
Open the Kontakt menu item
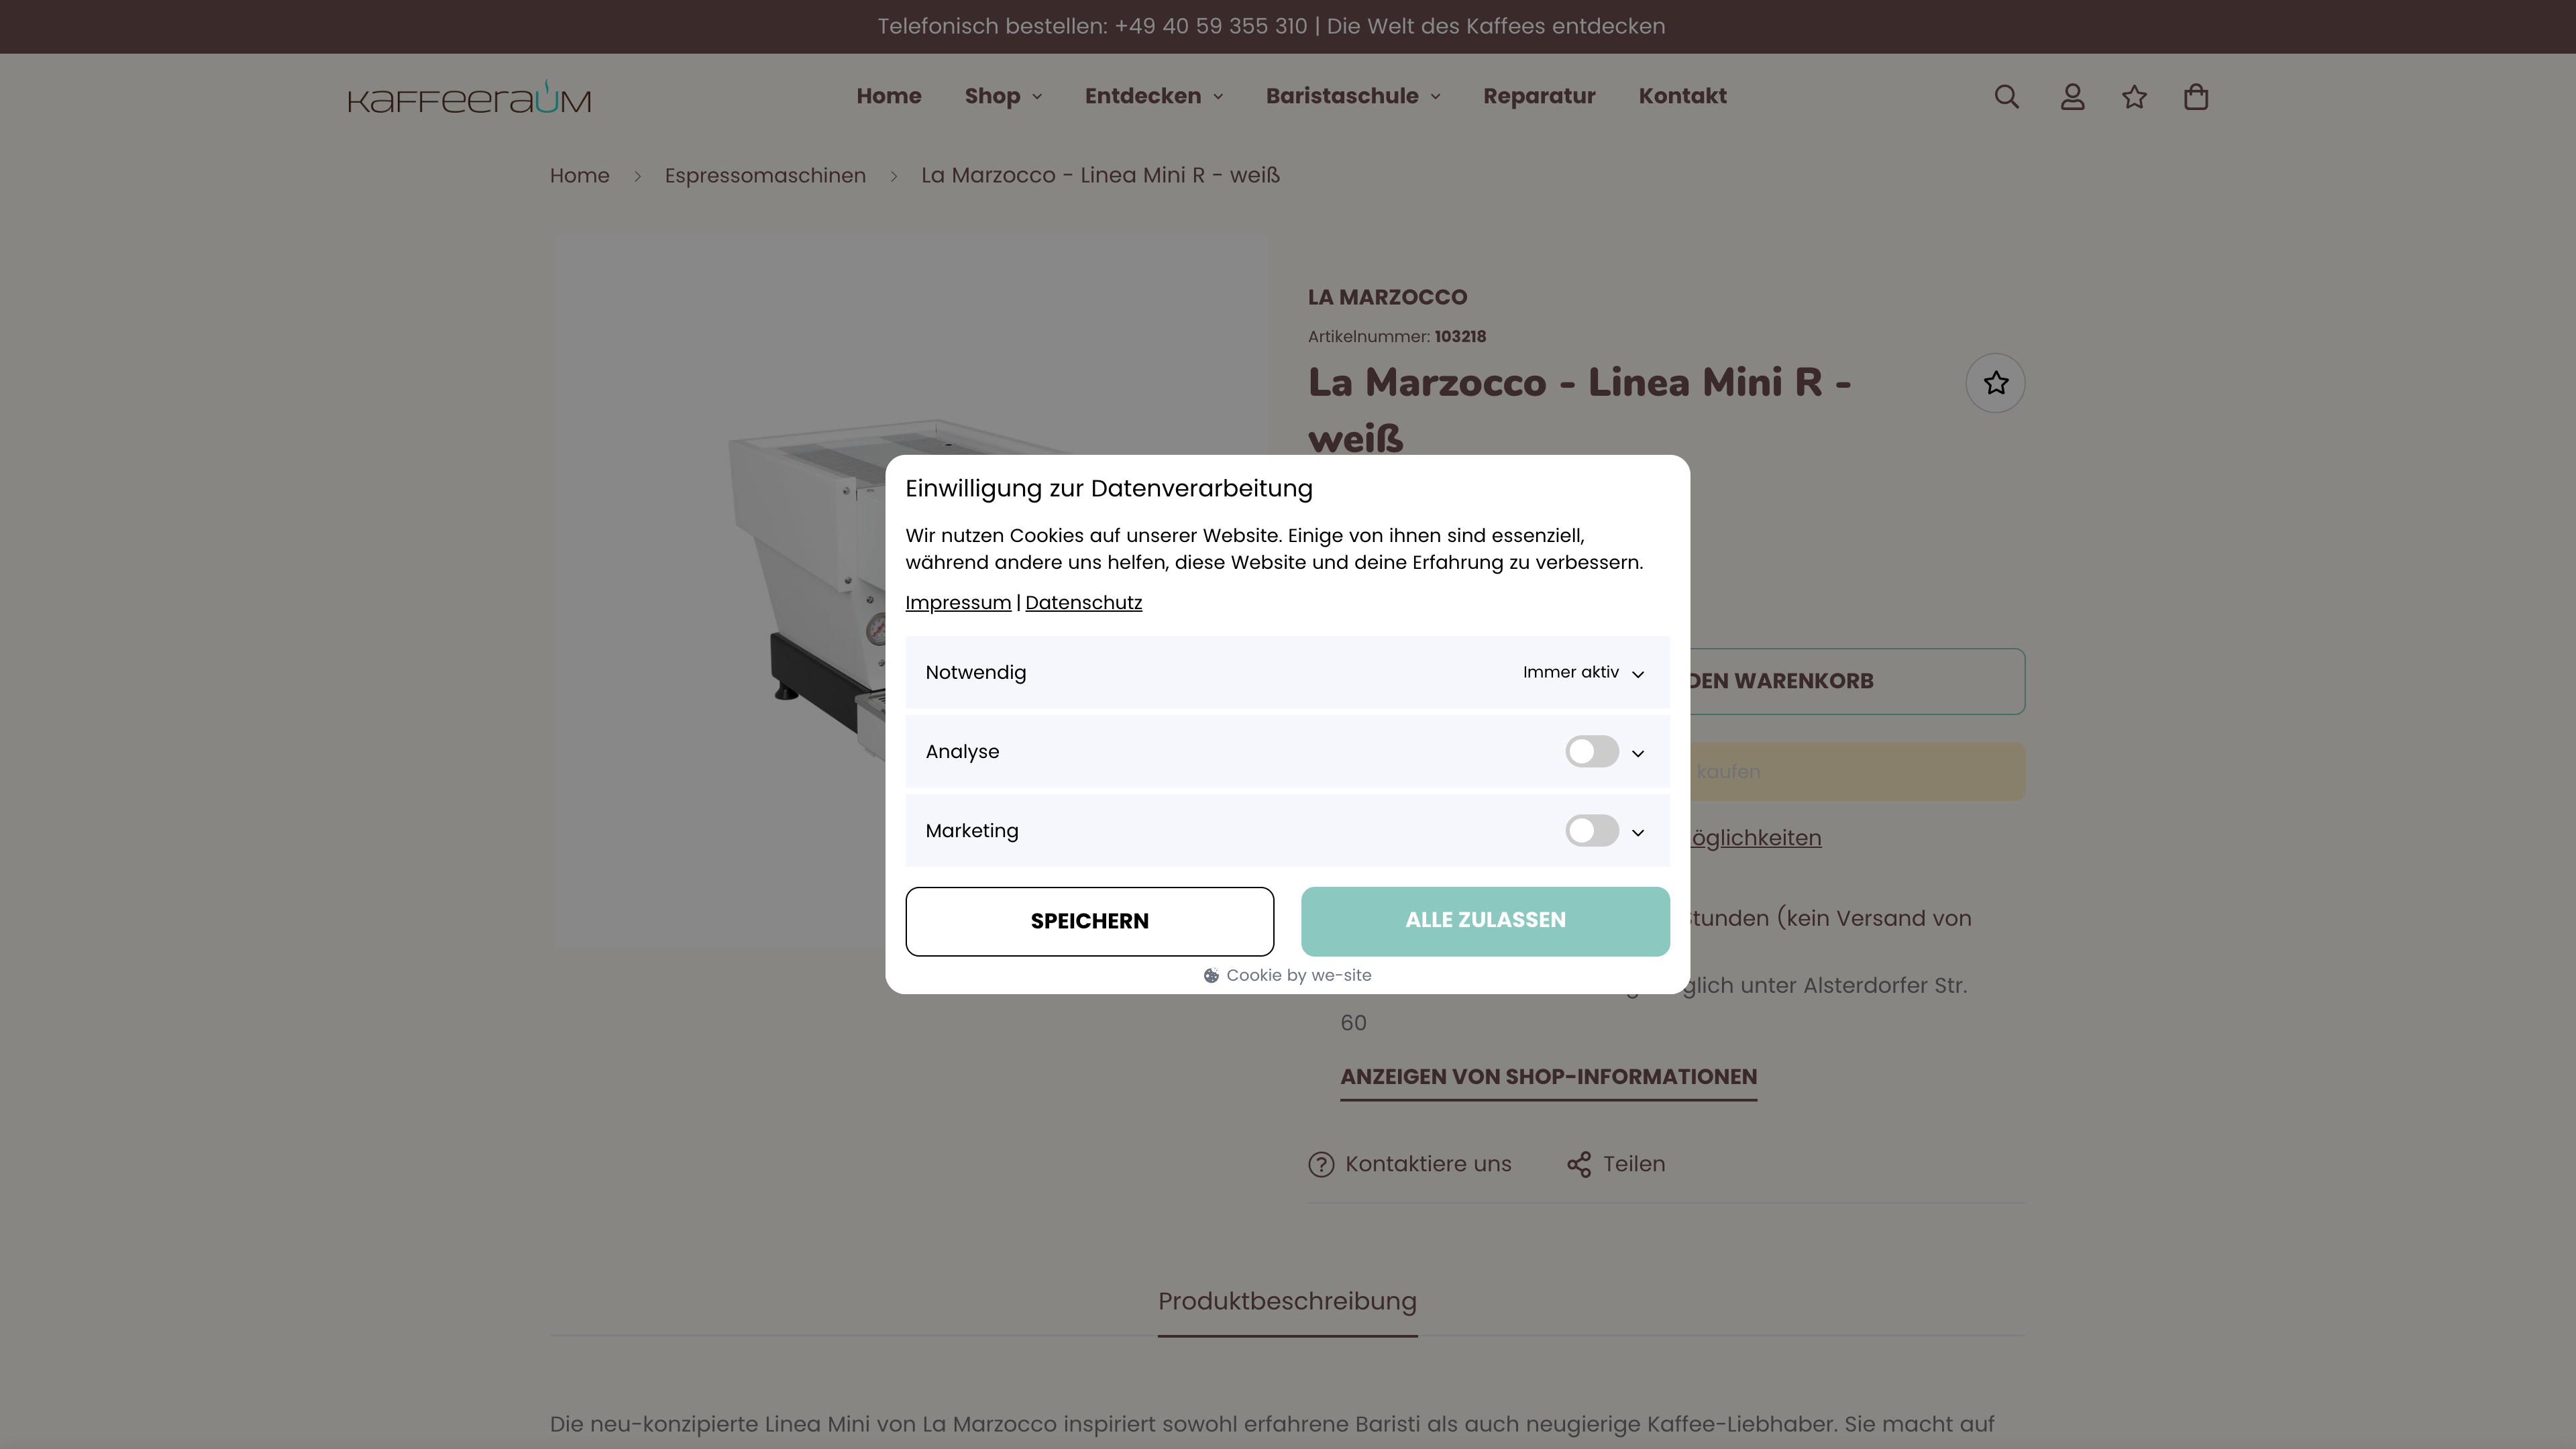tap(1683, 96)
